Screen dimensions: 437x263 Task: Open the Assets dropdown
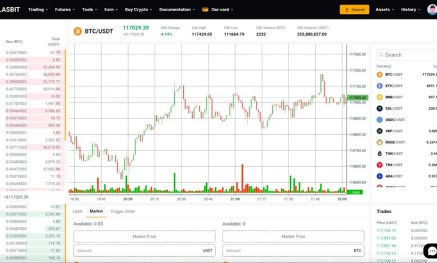tap(384, 10)
